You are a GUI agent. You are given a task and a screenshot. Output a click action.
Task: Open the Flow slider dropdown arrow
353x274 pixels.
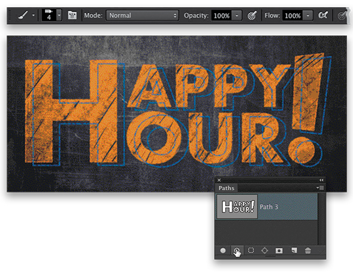pyautogui.click(x=307, y=16)
